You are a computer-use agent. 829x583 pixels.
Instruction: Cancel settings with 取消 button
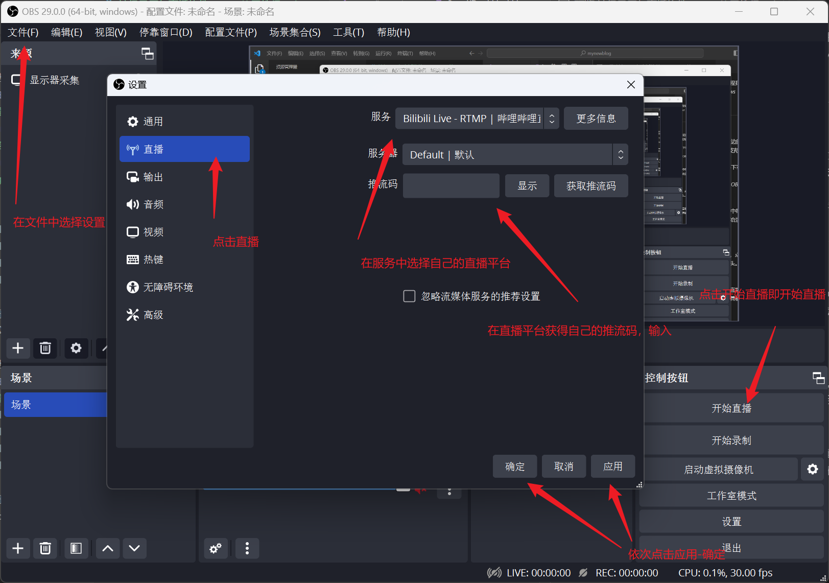tap(564, 467)
